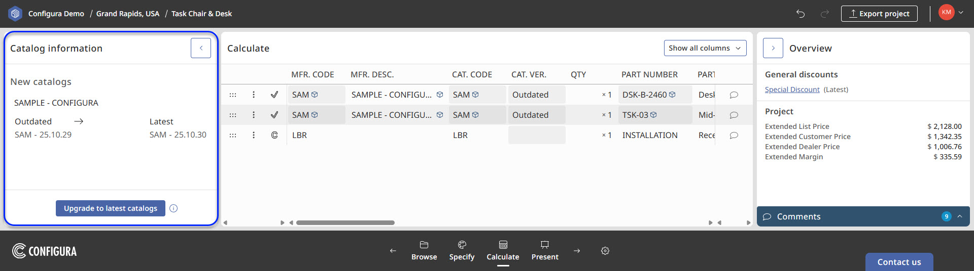
Task: Go to the Browse tab
Action: [424, 251]
